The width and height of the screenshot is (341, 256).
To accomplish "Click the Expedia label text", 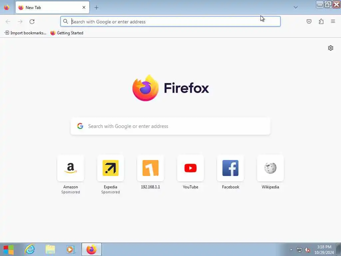I will click(111, 187).
